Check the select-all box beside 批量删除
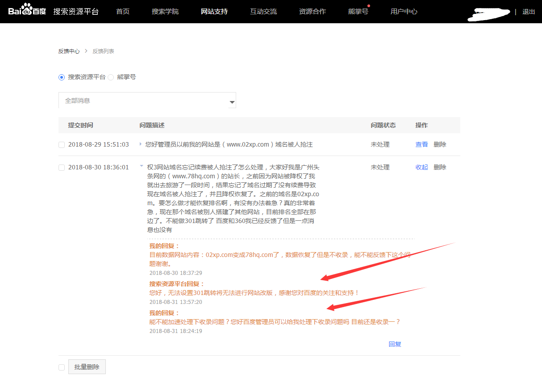 [x=62, y=367]
